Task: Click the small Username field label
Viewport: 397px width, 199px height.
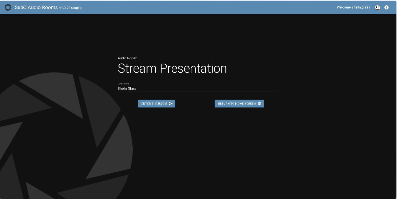Action: click(x=123, y=84)
